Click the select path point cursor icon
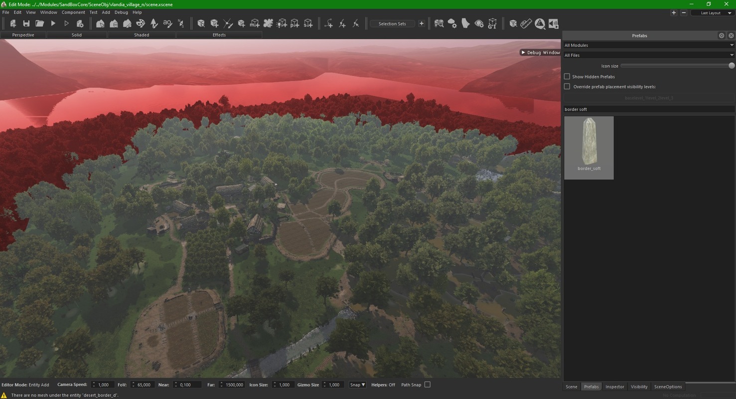The width and height of the screenshot is (736, 399). point(355,23)
